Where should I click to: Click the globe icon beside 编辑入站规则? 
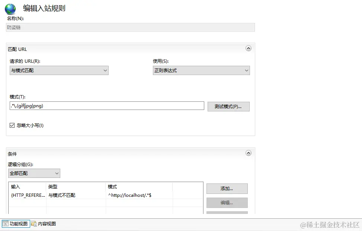tap(10, 9)
